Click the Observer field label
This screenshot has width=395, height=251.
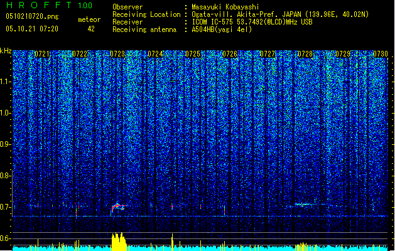point(127,7)
